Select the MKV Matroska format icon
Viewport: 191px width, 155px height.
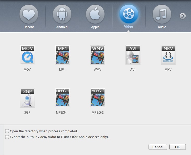168,55
